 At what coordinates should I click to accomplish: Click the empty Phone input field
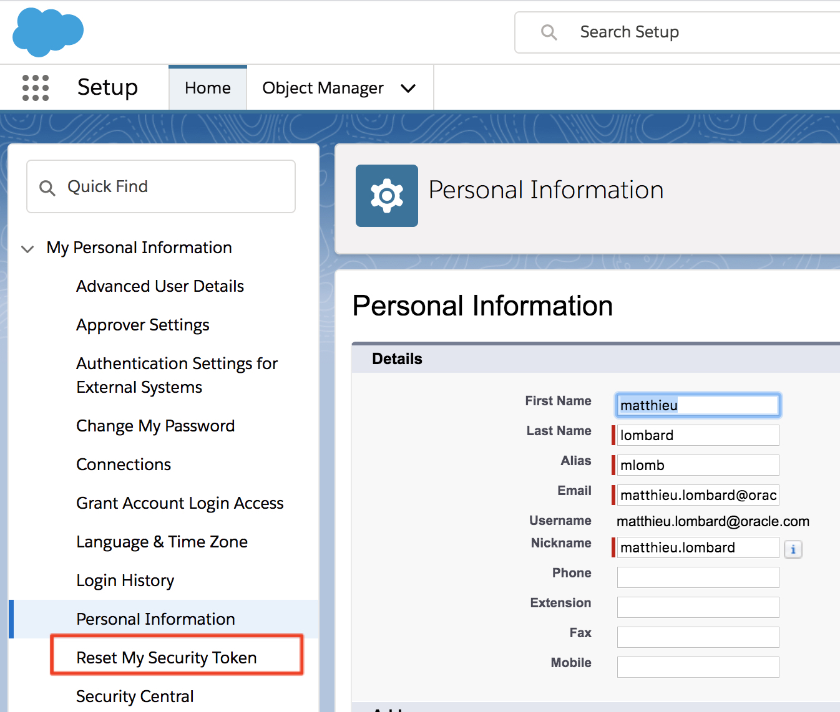tap(698, 577)
